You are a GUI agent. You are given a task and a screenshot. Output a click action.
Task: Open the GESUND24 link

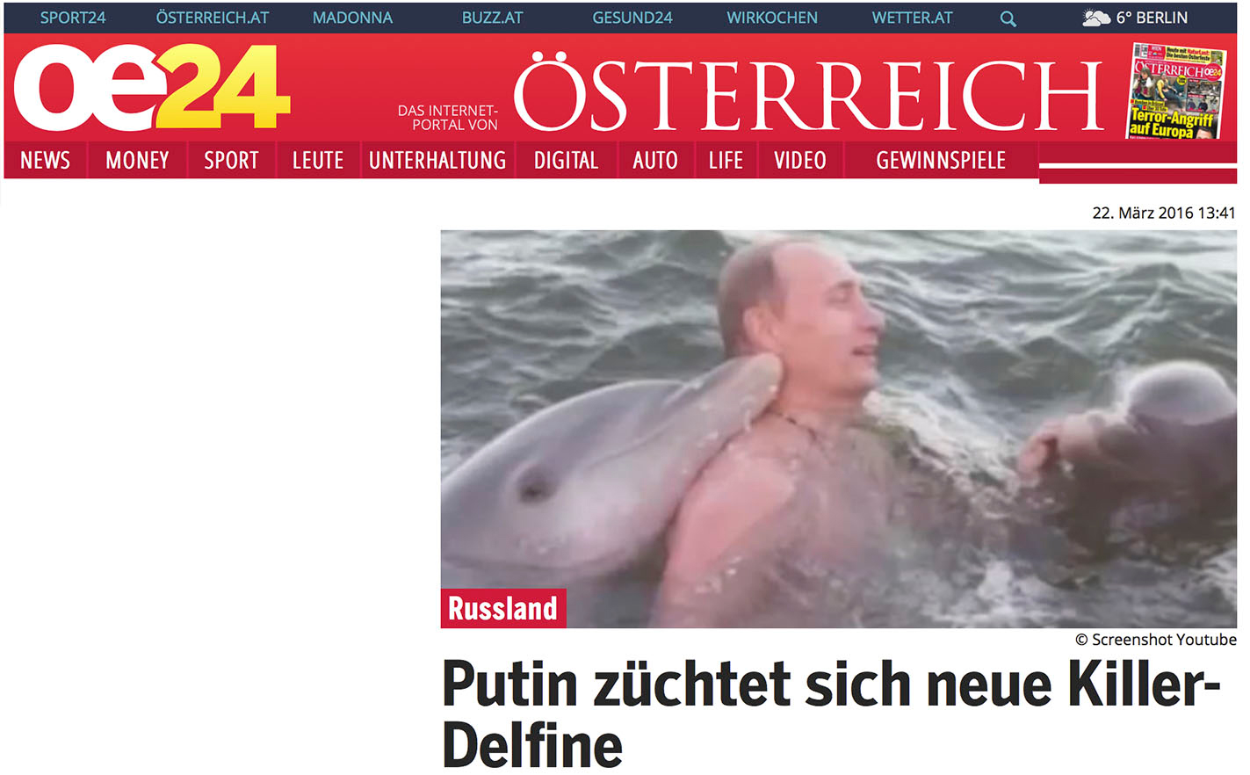[632, 18]
